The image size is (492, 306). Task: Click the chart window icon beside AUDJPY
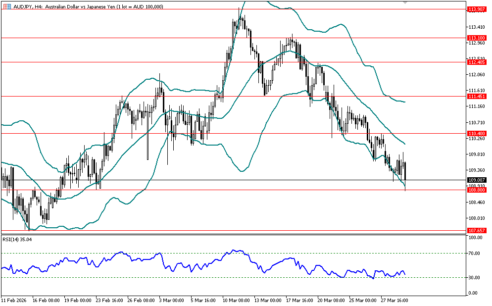pyautogui.click(x=7, y=6)
